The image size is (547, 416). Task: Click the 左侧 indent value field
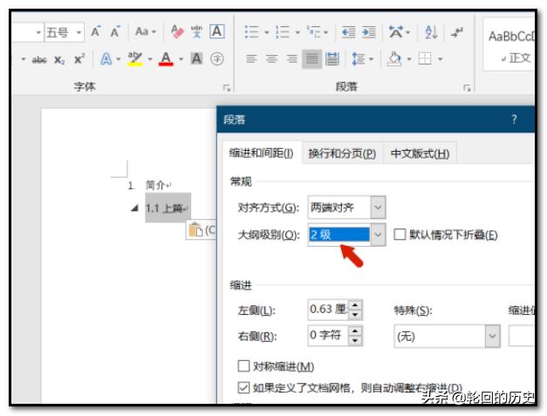coord(327,310)
